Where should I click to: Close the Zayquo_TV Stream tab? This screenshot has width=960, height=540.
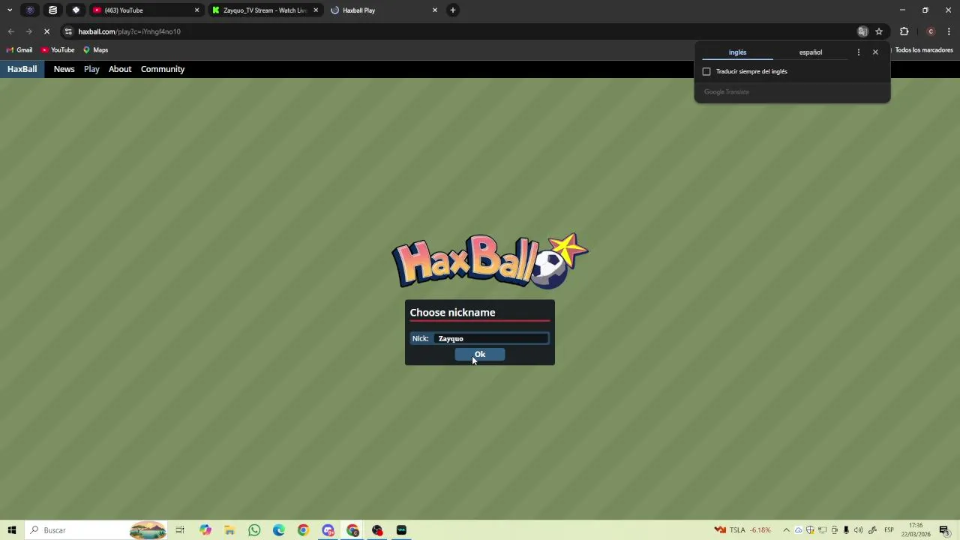316,10
